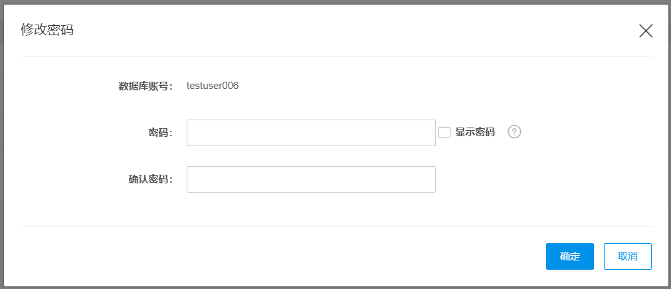
Task: Select the 数据库账号 label
Action: (x=145, y=86)
